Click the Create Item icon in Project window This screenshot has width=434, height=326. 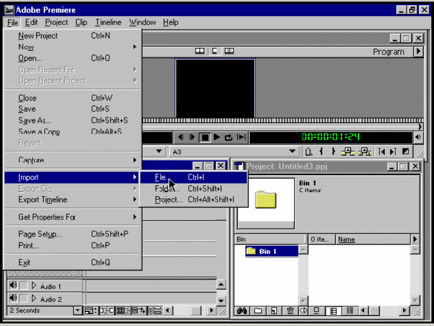pyautogui.click(x=274, y=311)
